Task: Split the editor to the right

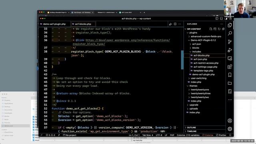Action: pyautogui.click(x=175, y=24)
